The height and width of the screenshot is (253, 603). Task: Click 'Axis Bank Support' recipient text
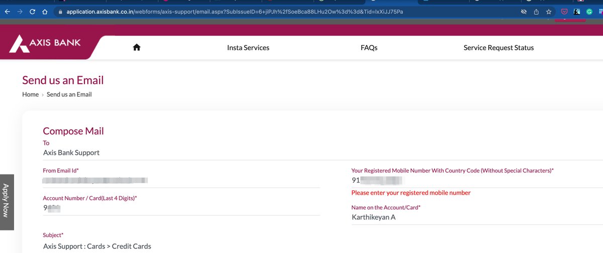[71, 152]
